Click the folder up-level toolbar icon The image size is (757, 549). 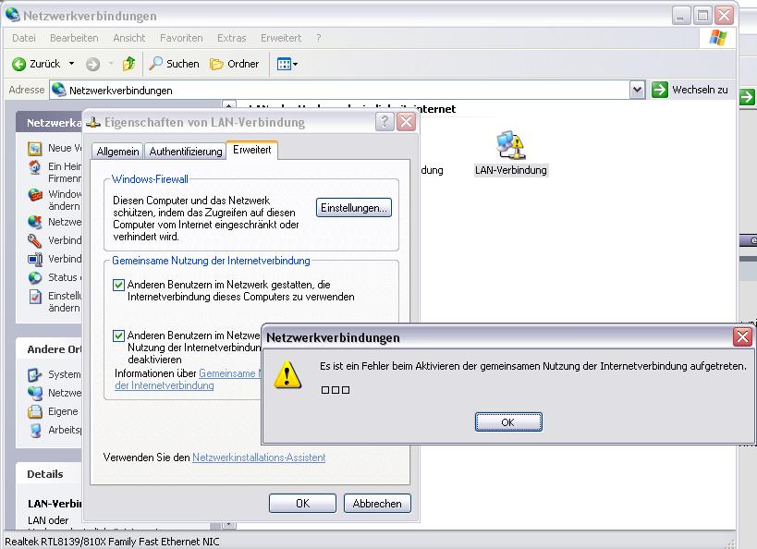coord(128,64)
